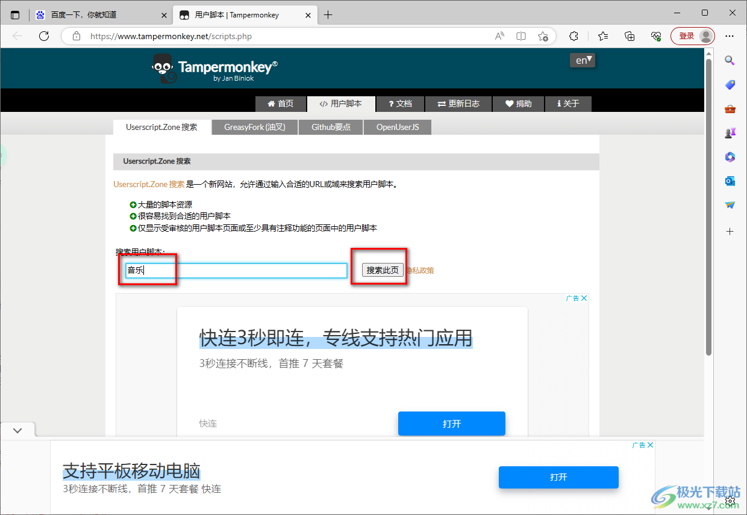The width and height of the screenshot is (747, 515).
Task: Close the Tampermonkey browser tab
Action: tap(308, 15)
